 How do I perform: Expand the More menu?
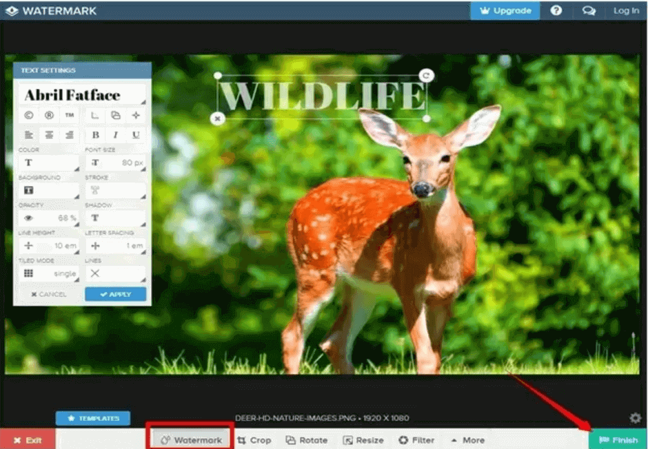469,440
